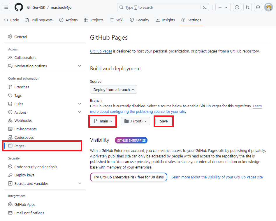Open the hamburger navigation menu
Image resolution: width=276 pixels, height=221 pixels.
pos(6,7)
